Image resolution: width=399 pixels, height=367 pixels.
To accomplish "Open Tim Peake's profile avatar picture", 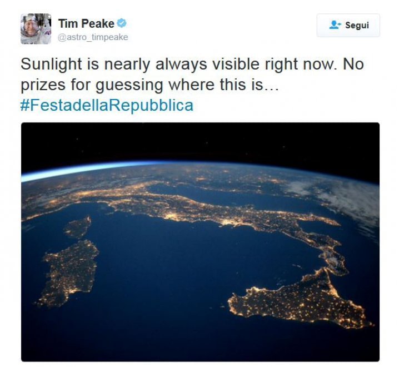I will [x=36, y=29].
